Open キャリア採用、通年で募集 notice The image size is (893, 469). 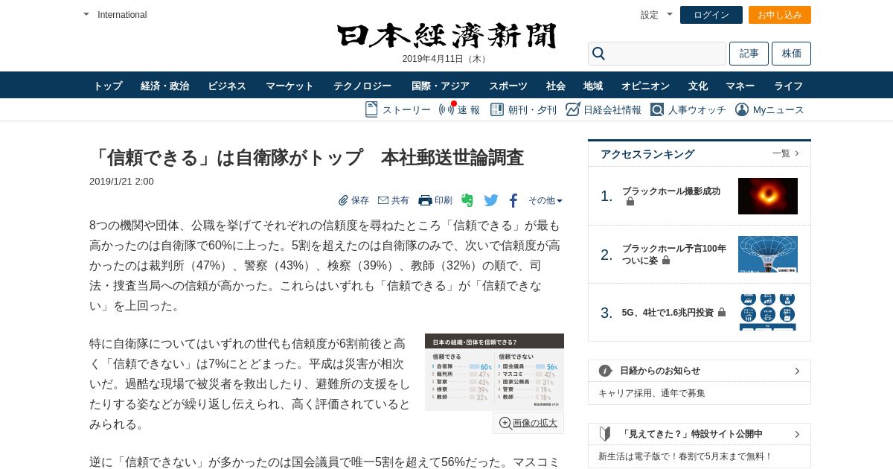click(652, 393)
